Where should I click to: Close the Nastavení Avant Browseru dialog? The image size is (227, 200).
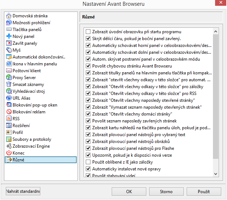click(221, 3)
